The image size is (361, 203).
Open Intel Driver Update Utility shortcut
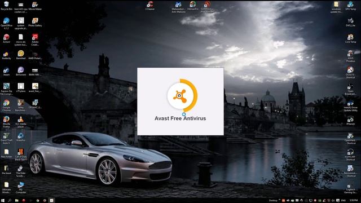click(350, 105)
